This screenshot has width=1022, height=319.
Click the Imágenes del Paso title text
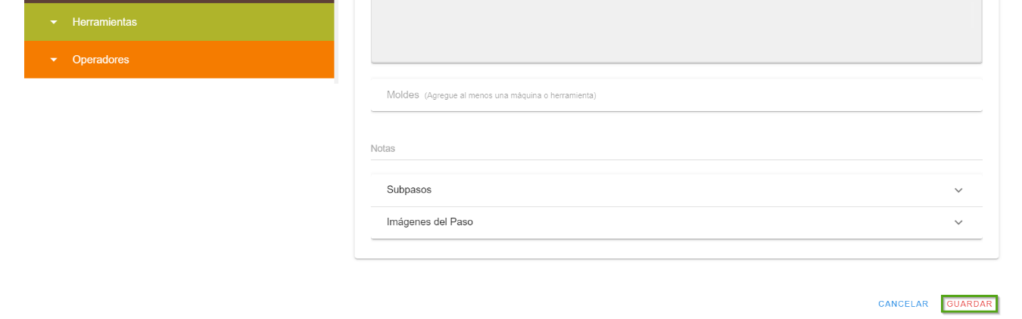(x=429, y=222)
